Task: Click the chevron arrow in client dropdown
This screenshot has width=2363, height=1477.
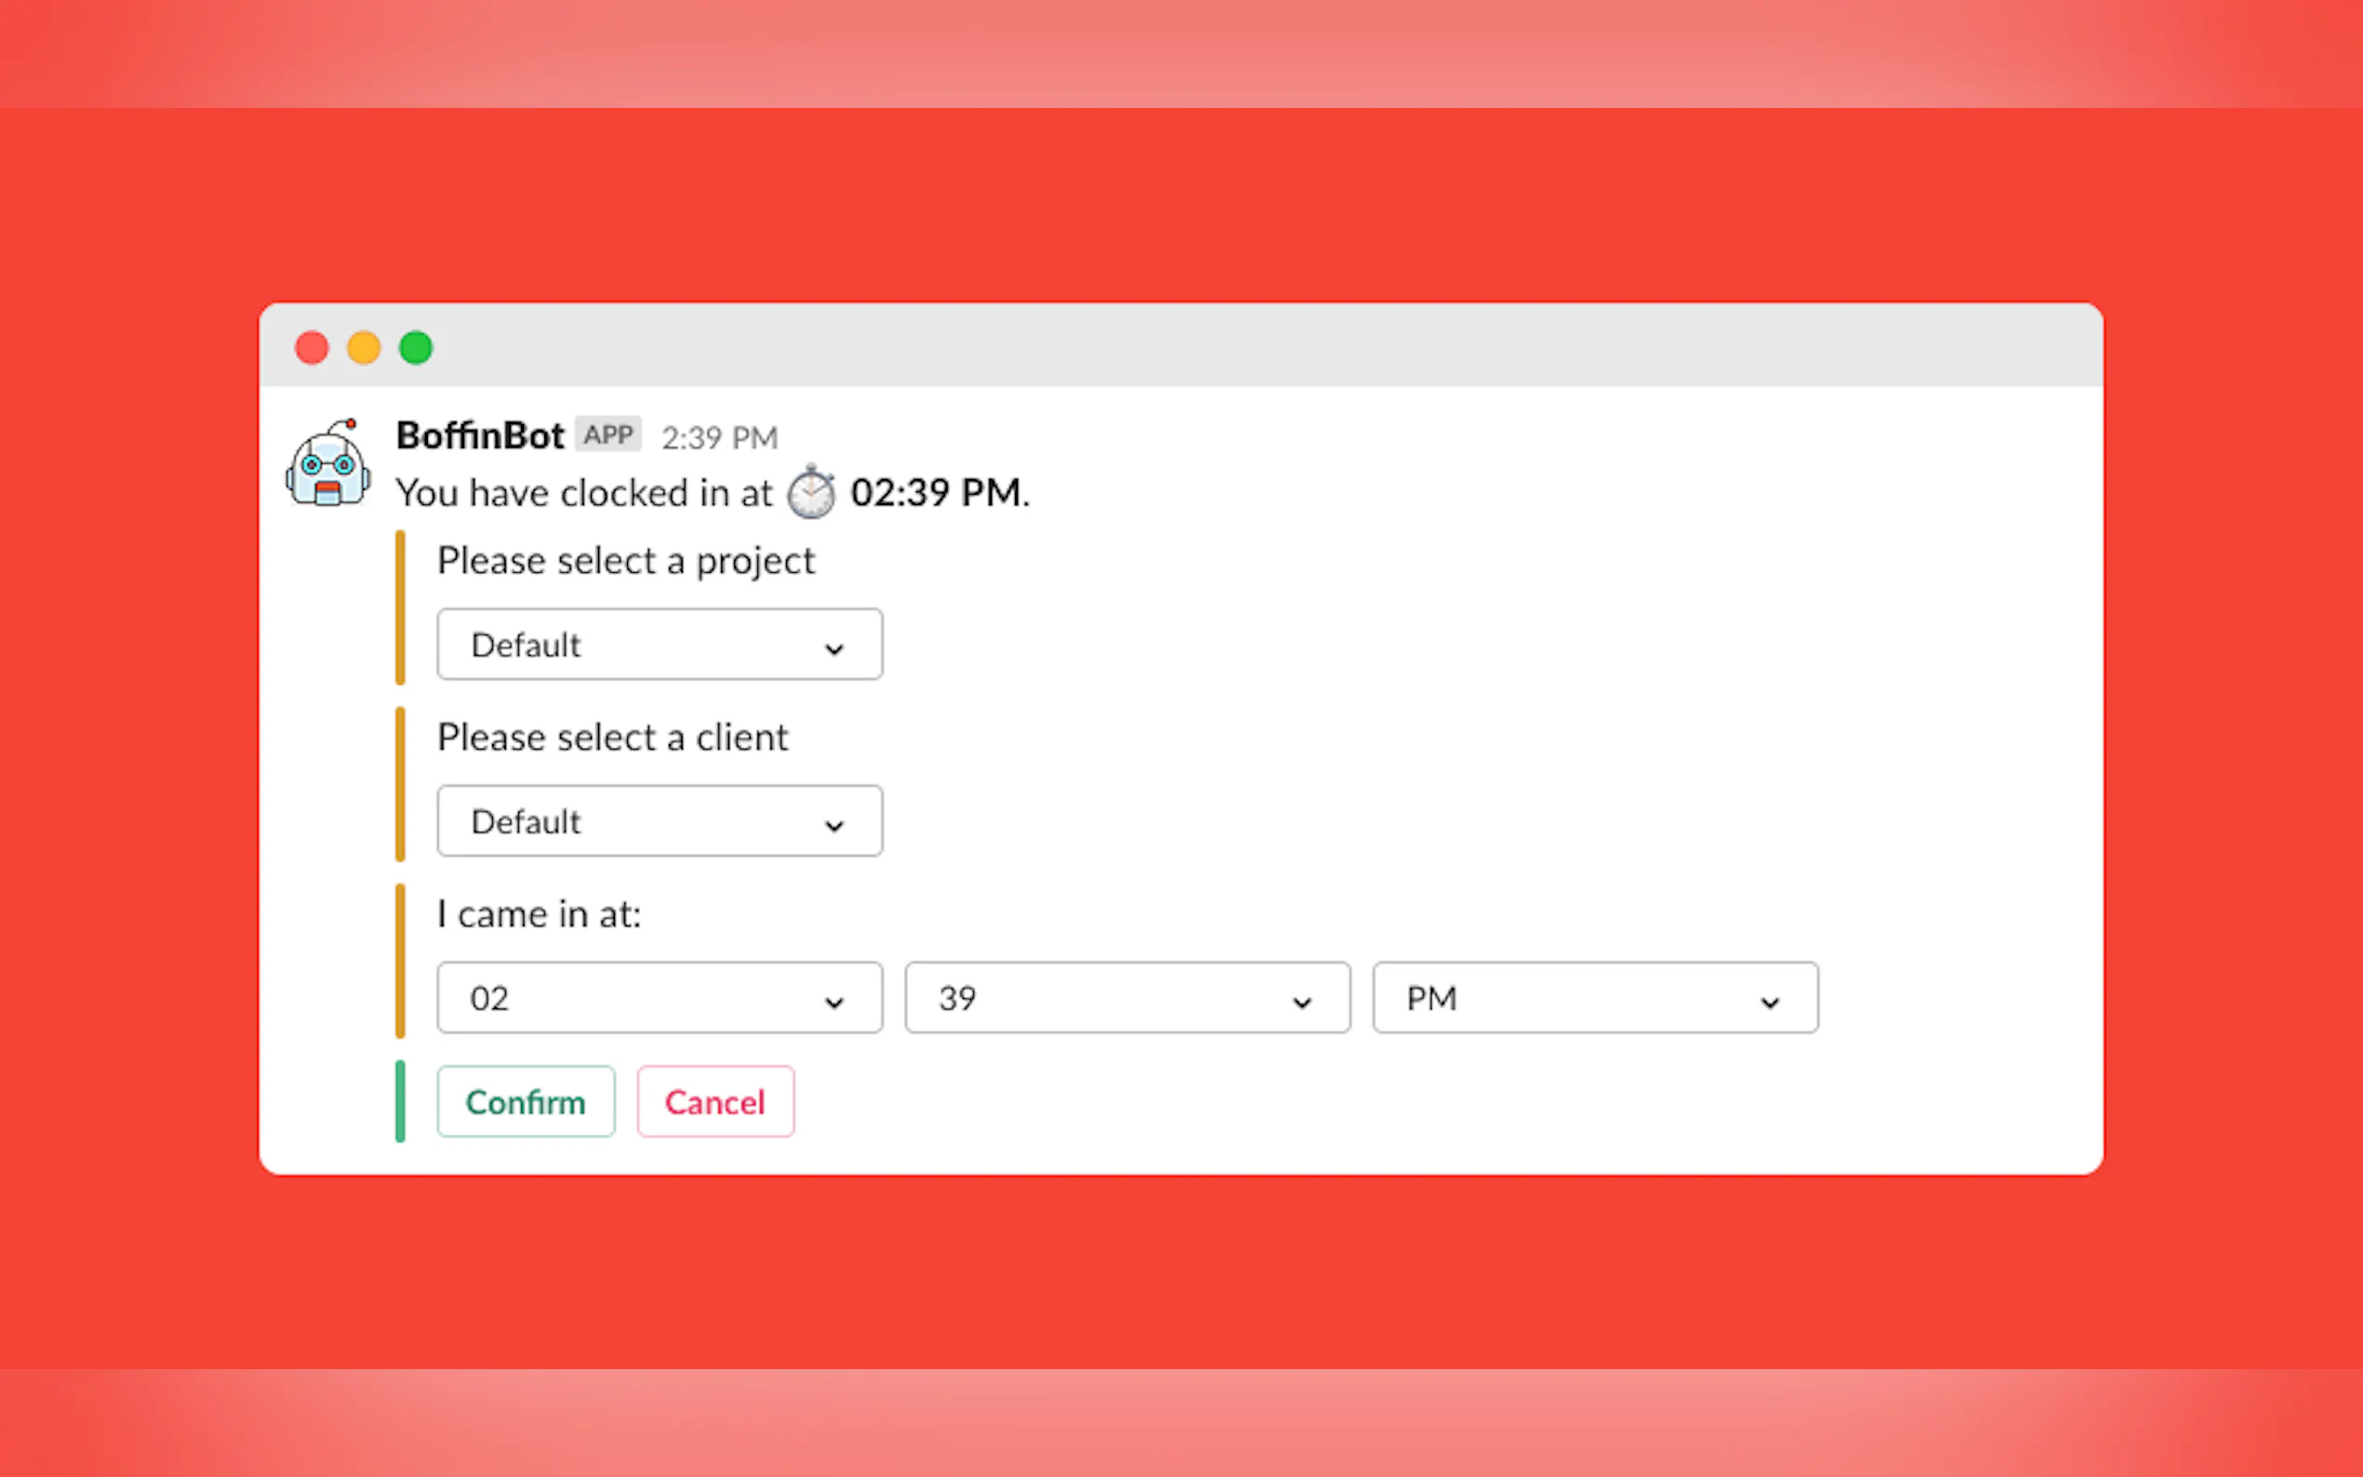Action: click(x=834, y=825)
